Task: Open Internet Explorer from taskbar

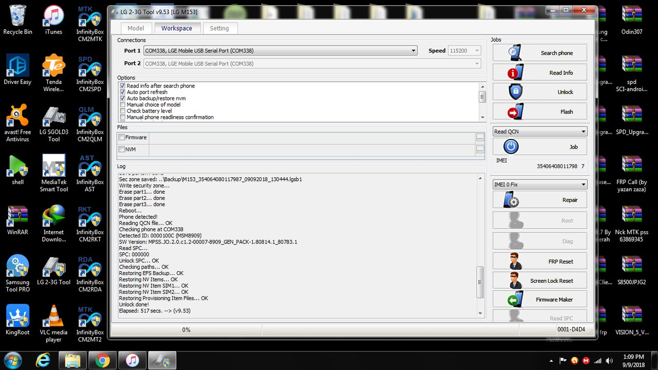Action: 43,360
